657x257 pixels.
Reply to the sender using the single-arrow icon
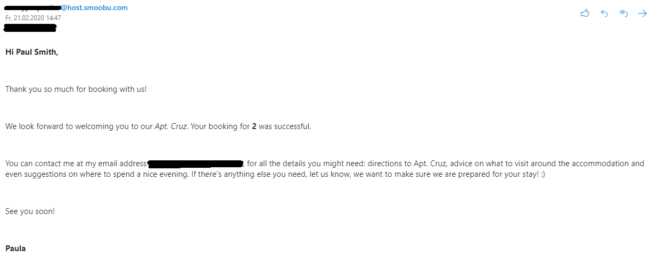point(604,13)
